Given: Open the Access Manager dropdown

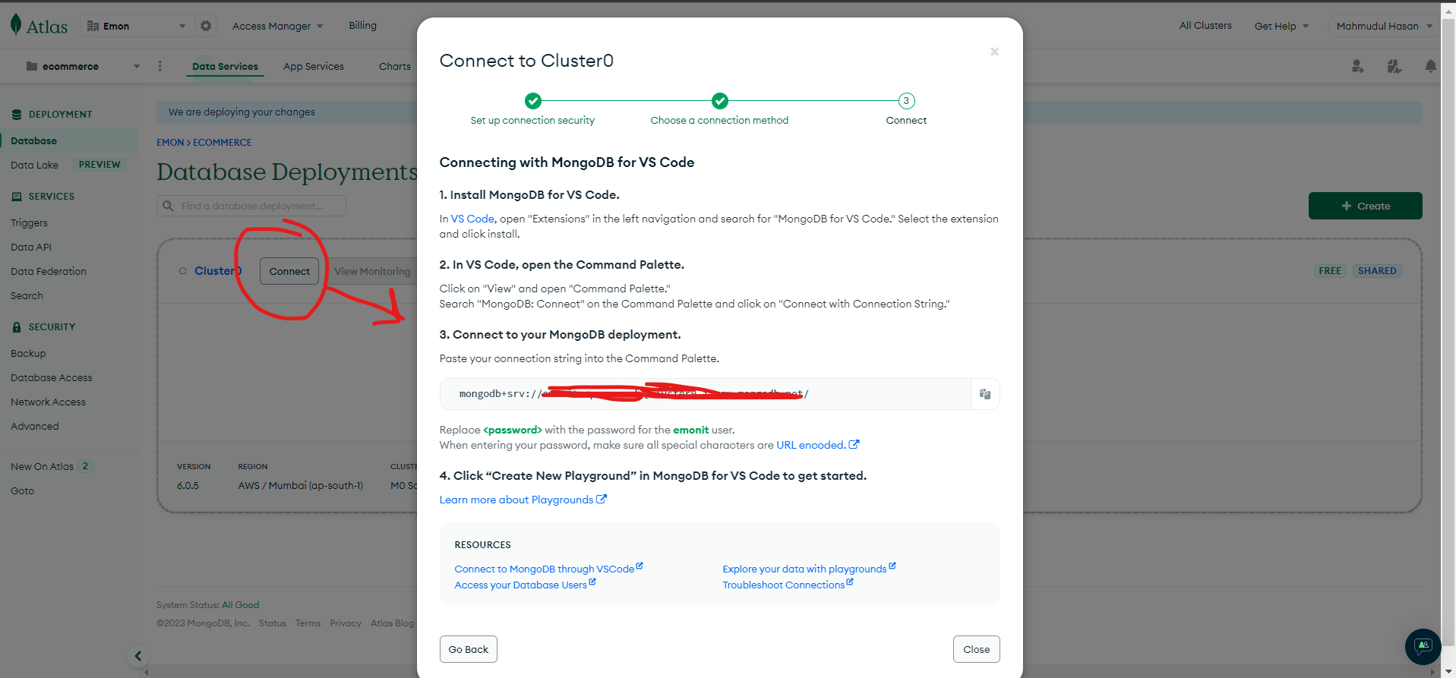Looking at the screenshot, I should 278,26.
